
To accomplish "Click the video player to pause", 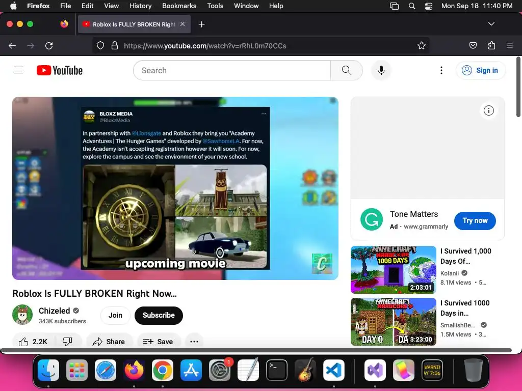I will pyautogui.click(x=175, y=188).
